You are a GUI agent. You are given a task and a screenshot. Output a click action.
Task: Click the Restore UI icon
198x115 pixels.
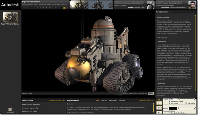[x=10, y=109]
